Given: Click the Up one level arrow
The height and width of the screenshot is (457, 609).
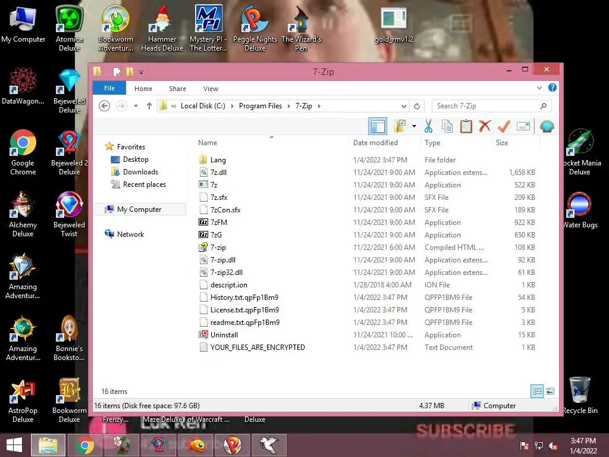Looking at the screenshot, I should pyautogui.click(x=149, y=106).
